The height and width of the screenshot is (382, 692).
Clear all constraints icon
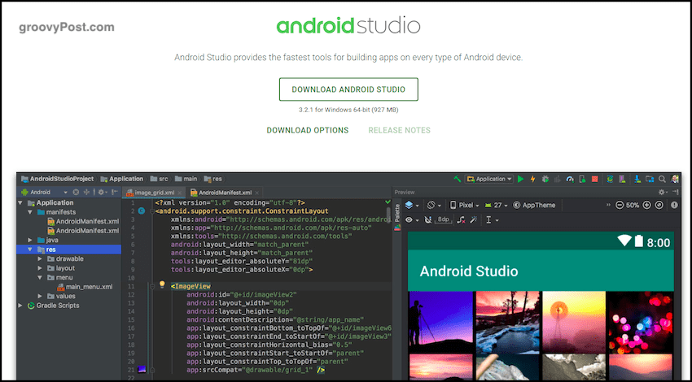tap(461, 220)
